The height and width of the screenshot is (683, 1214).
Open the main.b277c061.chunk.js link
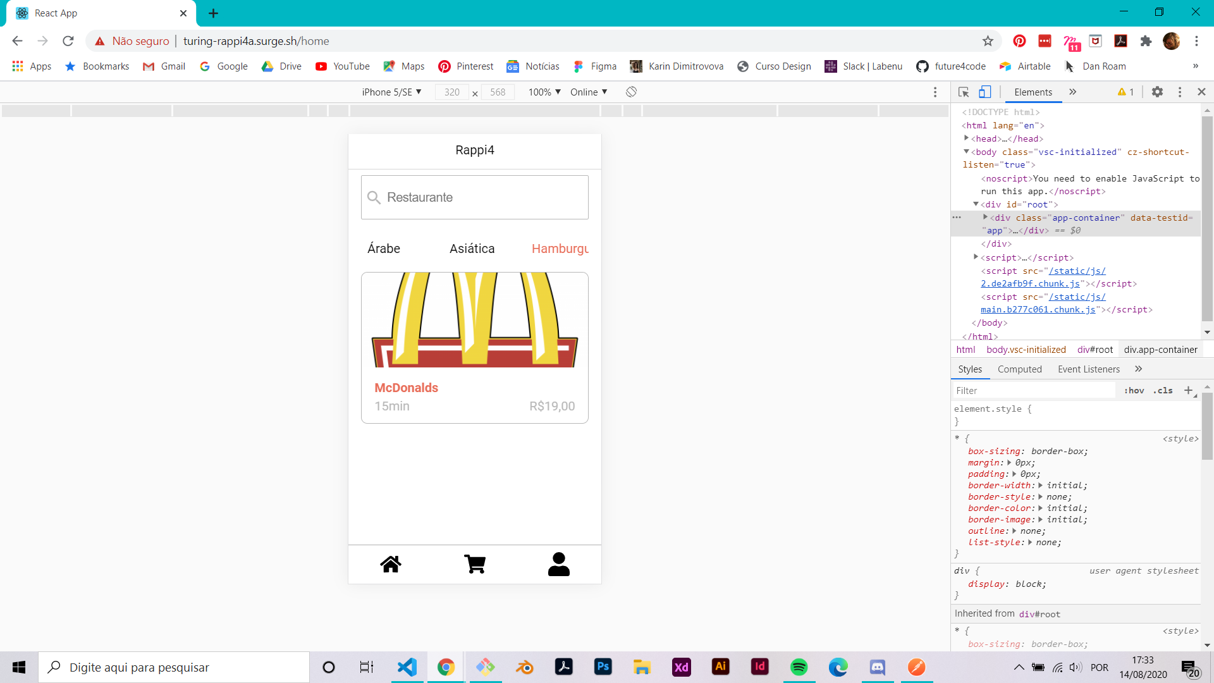click(x=1038, y=310)
